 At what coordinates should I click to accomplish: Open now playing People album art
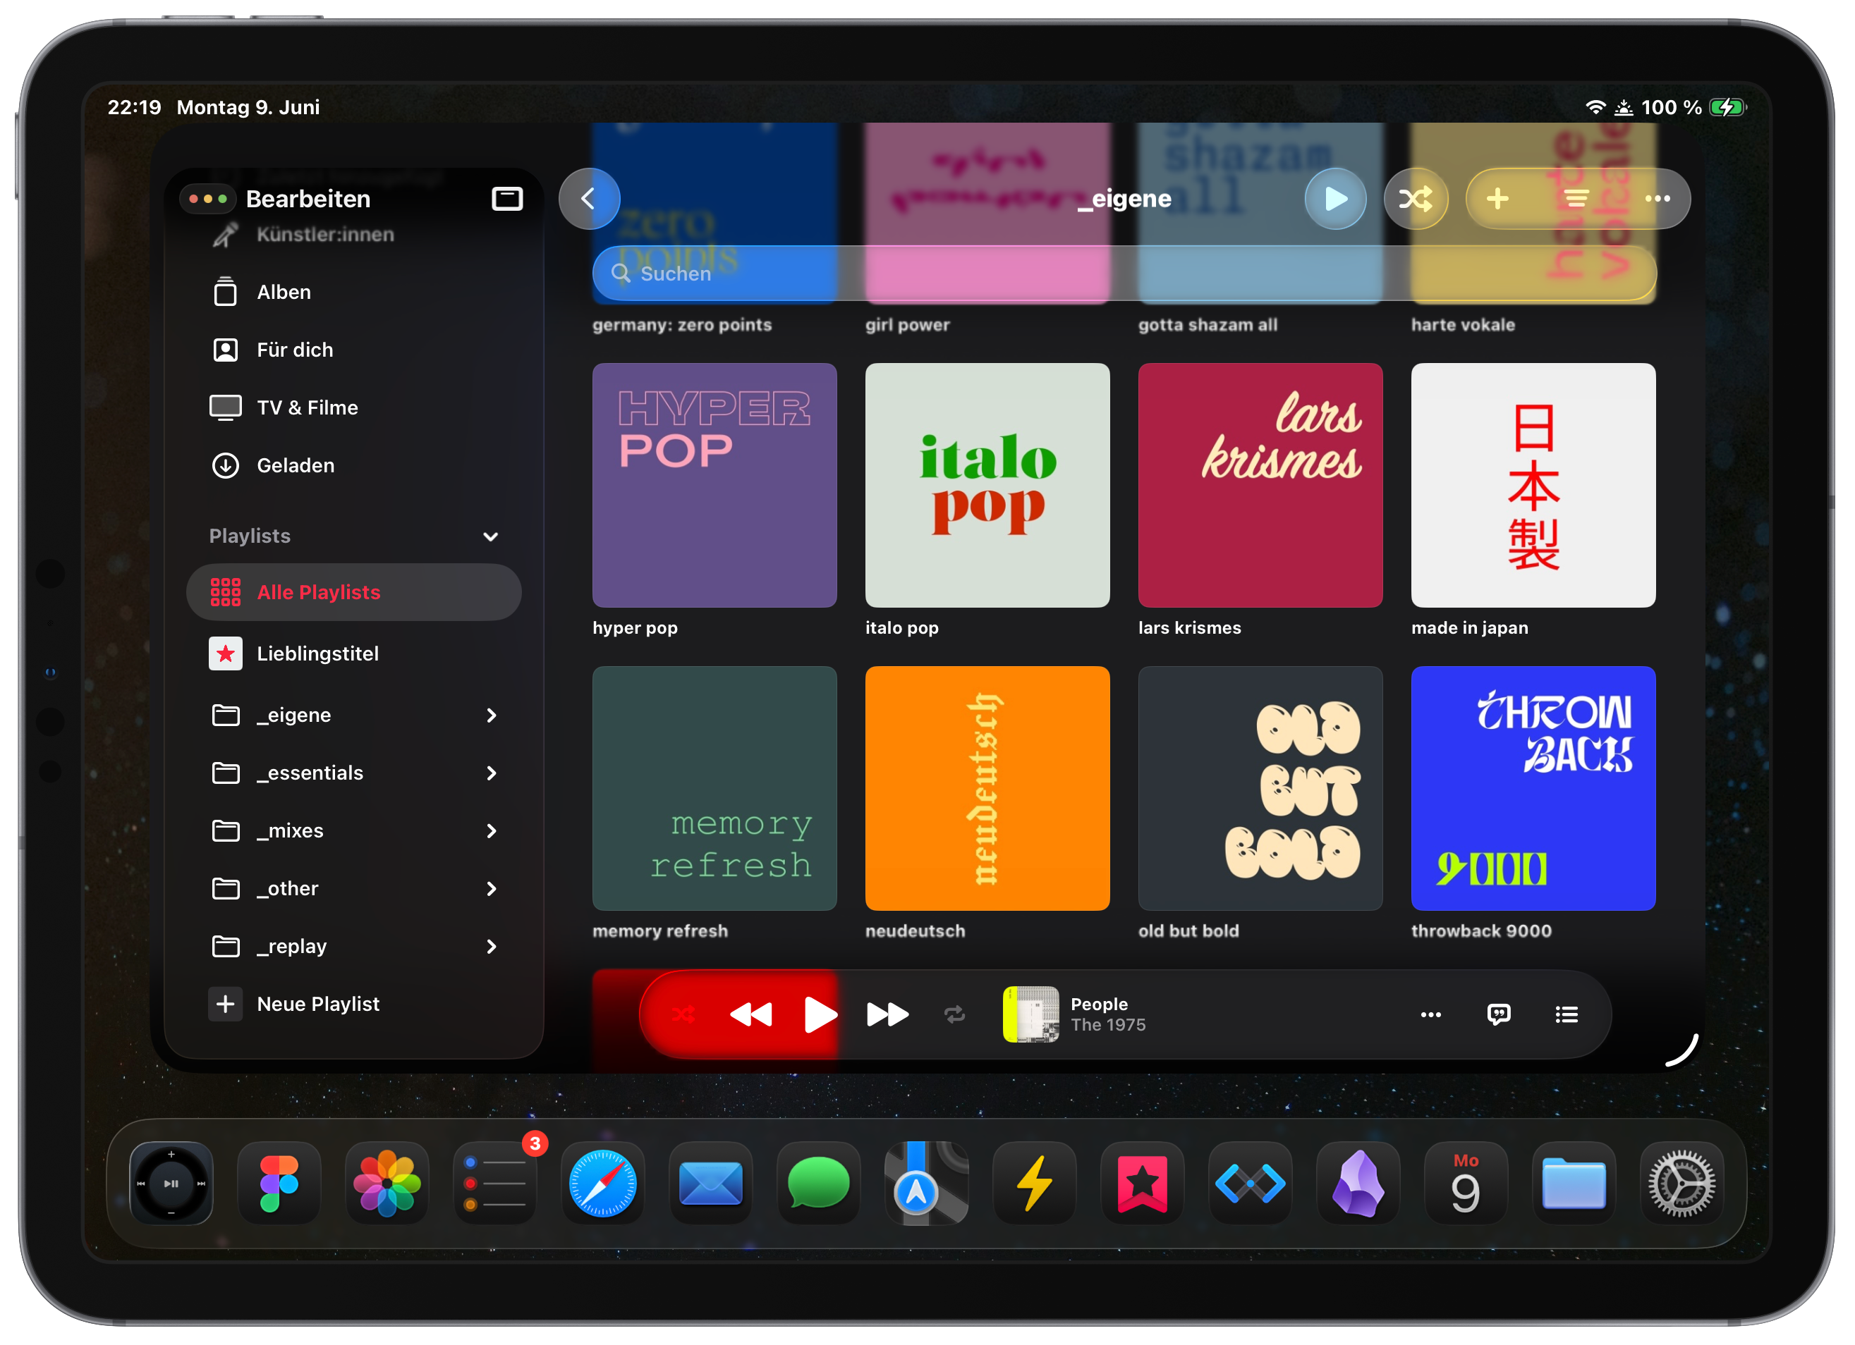[x=1030, y=1016]
